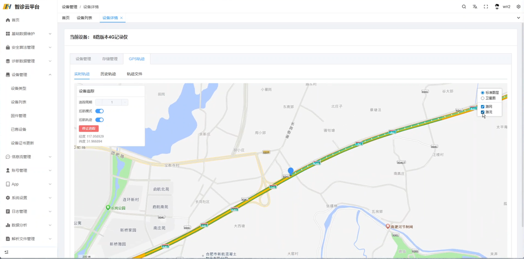Decrease the 追踪周期 stepper value
This screenshot has width=524, height=259.
click(99, 102)
